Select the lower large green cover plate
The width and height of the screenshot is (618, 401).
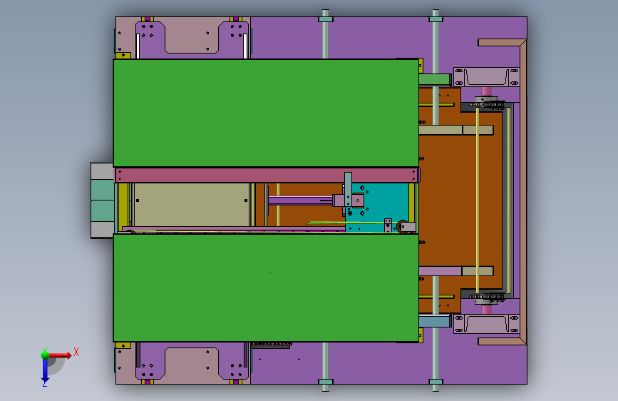tap(266, 288)
